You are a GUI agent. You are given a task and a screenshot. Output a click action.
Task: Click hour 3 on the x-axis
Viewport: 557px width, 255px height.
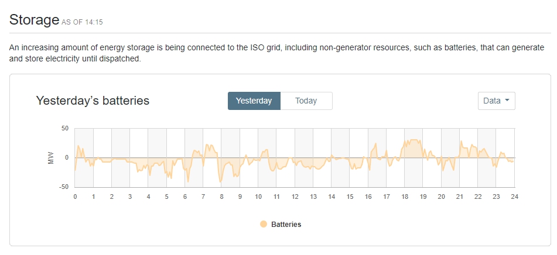[x=130, y=197]
